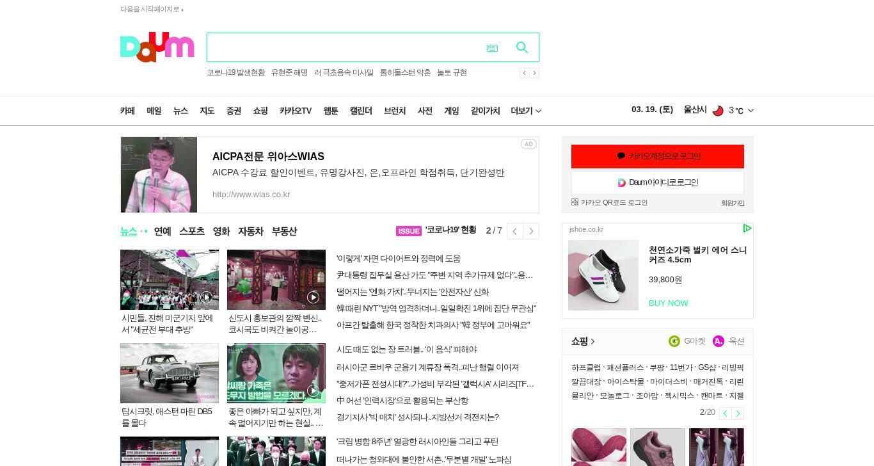Click trending term 톰히들스턴 약혼
The height and width of the screenshot is (466, 874).
pyautogui.click(x=405, y=73)
